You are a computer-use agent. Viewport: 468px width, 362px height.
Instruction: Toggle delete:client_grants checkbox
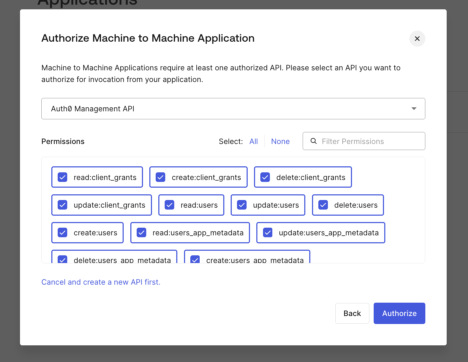click(265, 177)
